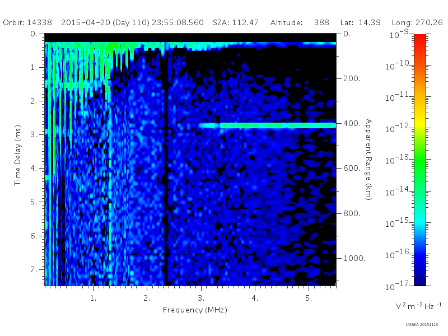The height and width of the screenshot is (336, 448).
Task: Click the 'Frequency (MHz)' axis title
Action: pyautogui.click(x=195, y=310)
